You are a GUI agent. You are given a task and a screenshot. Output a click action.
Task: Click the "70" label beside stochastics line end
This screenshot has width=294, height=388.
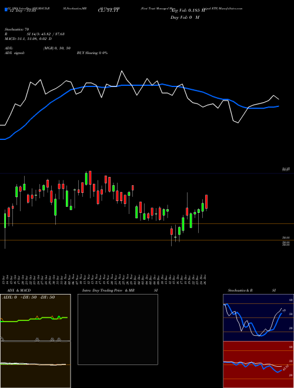coord(285,310)
